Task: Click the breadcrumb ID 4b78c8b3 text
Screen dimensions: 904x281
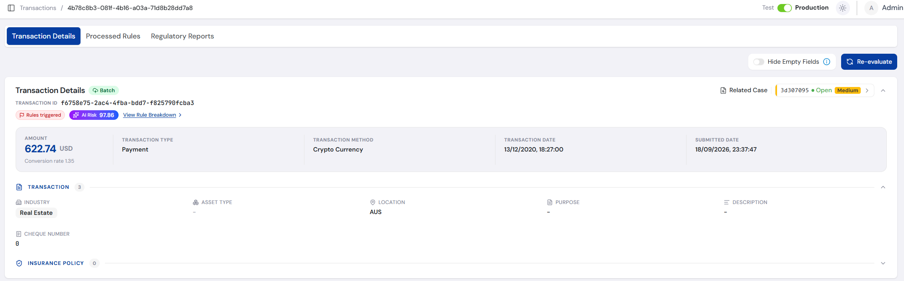Action: tap(130, 8)
